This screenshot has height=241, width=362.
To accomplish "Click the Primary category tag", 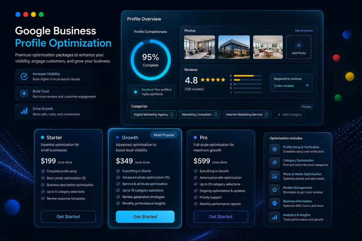I will pyautogui.click(x=306, y=107).
